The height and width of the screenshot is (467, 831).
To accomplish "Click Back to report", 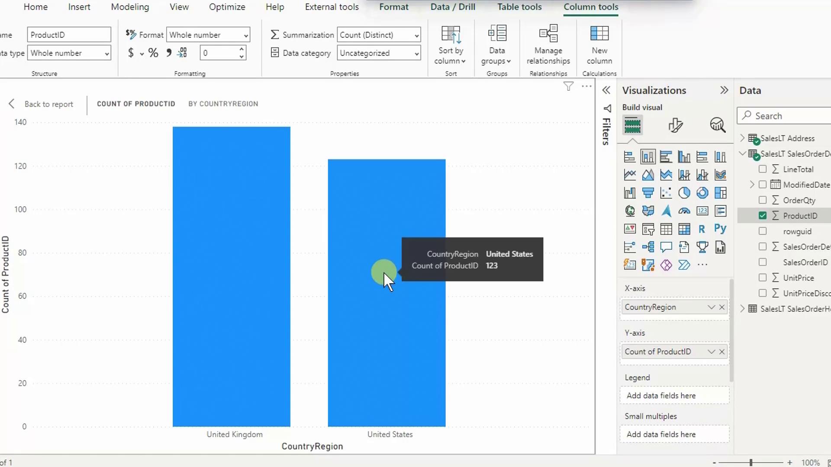I will 41,104.
